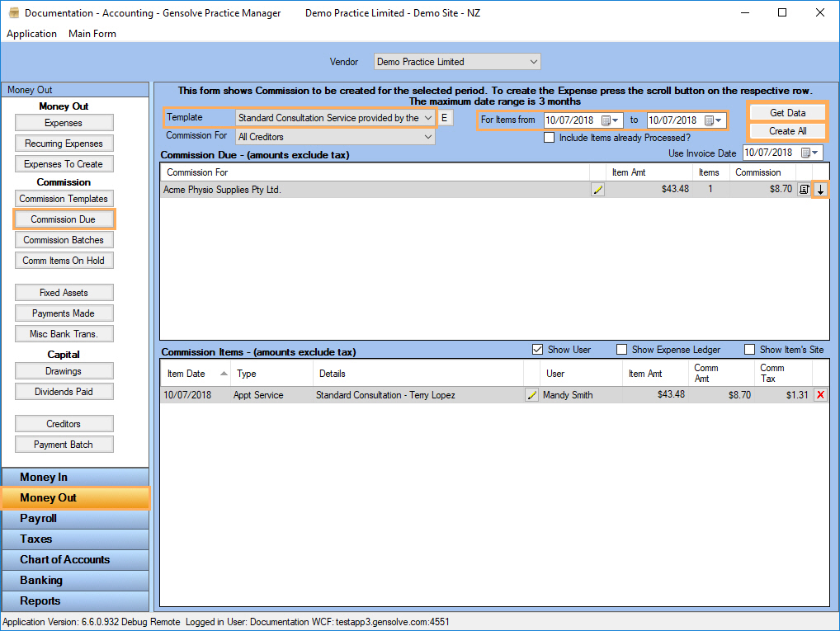The image size is (840, 631).
Task: Switch to the Money In section
Action: click(x=76, y=478)
